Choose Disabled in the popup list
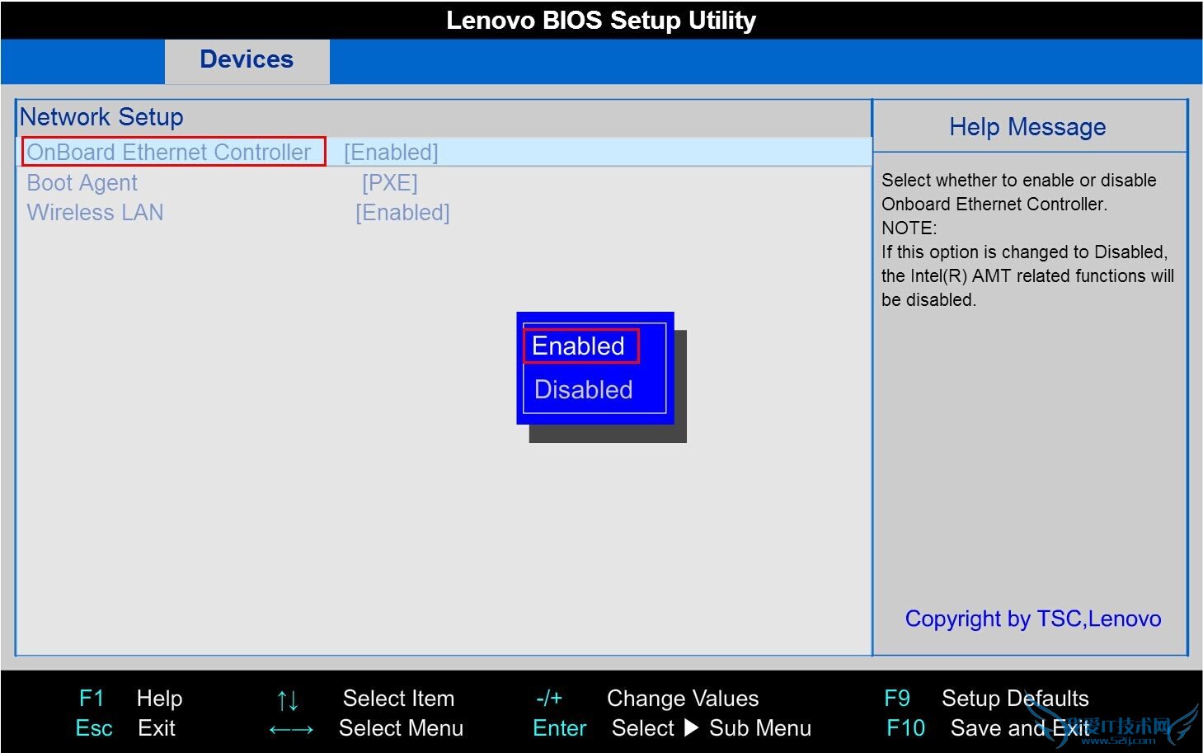 click(584, 390)
